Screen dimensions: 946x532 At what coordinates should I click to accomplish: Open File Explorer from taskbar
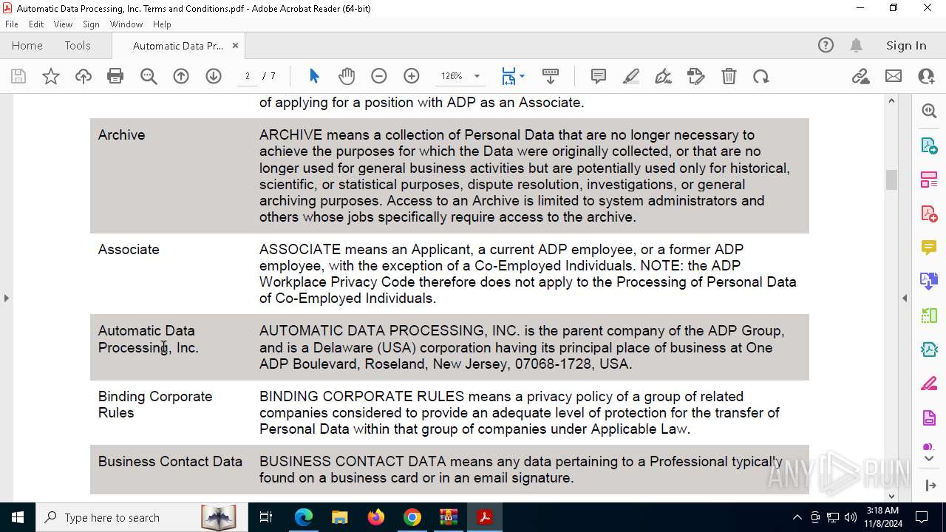click(x=339, y=517)
